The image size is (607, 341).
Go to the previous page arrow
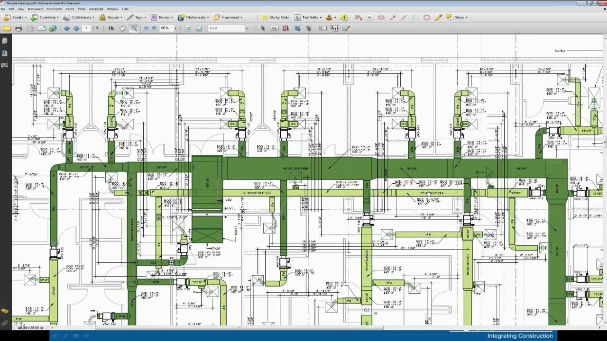(x=67, y=28)
